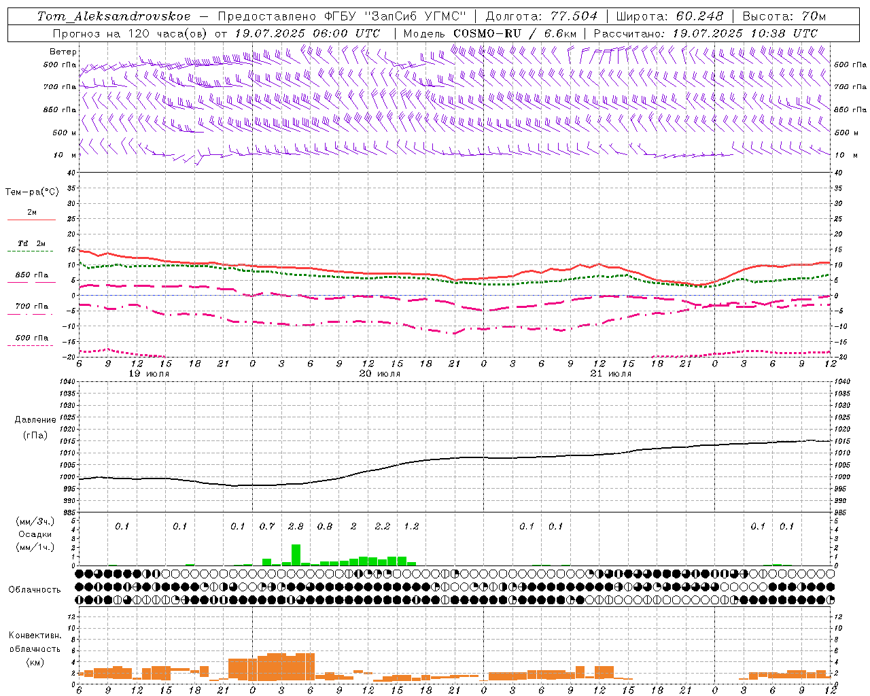Click the 'Давление' pressure panel label

pyautogui.click(x=35, y=420)
